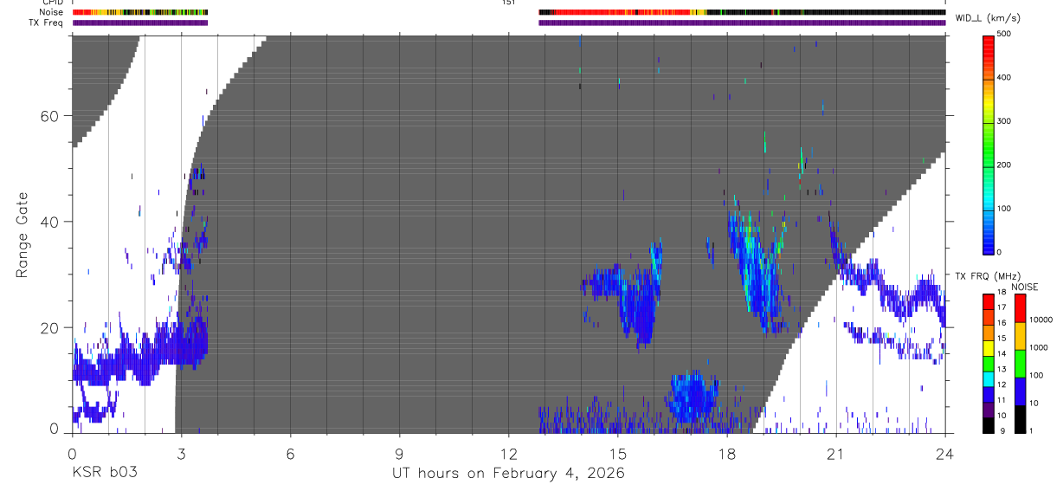Click the noise level color scale bar
This screenshot has height=491, width=1063.
(1021, 364)
